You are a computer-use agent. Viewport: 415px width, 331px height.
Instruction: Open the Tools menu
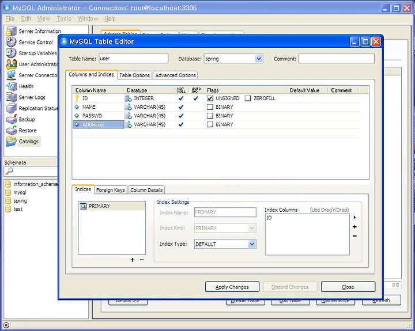pyautogui.click(x=64, y=19)
